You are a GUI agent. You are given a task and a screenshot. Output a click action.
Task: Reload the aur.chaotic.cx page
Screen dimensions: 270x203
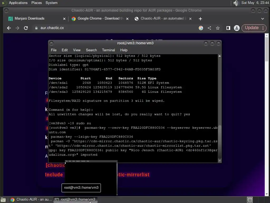[26, 28]
